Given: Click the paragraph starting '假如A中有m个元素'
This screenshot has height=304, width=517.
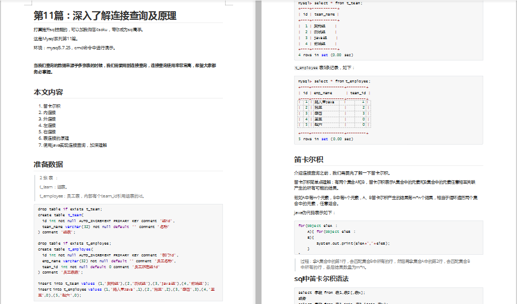Looking at the screenshot, I should click(x=386, y=201).
